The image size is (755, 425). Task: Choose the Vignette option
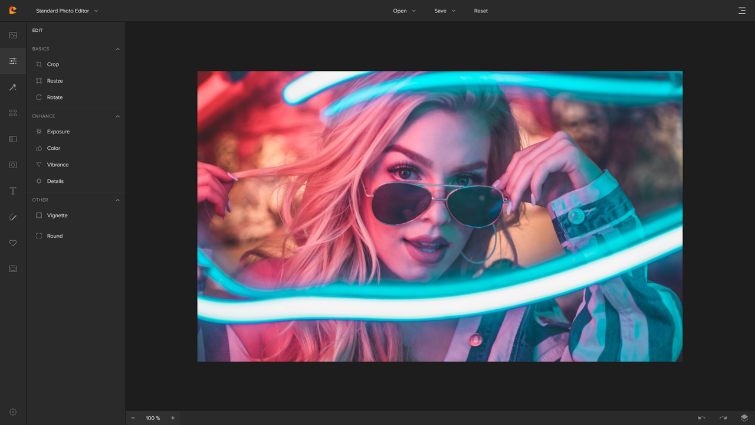tap(57, 215)
